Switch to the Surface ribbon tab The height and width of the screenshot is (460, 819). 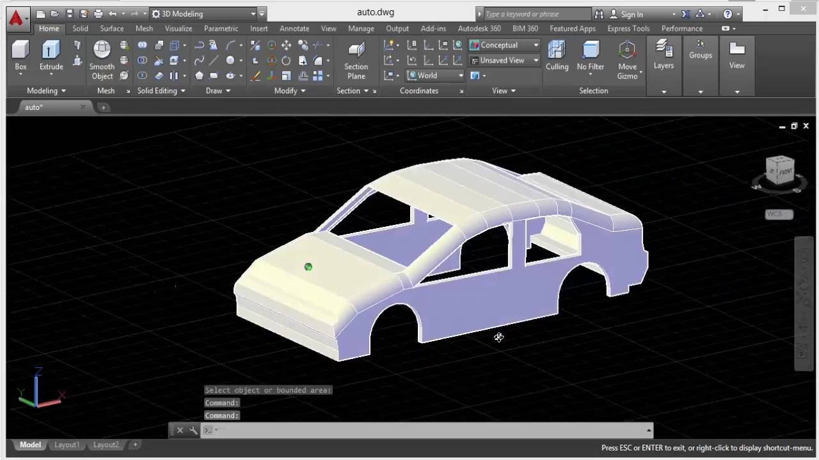click(x=111, y=28)
